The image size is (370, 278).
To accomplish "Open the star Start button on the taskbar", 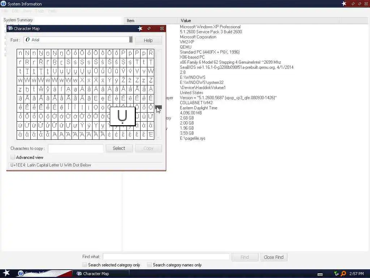I will [6, 273].
